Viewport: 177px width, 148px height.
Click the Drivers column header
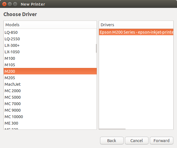coord(136,25)
